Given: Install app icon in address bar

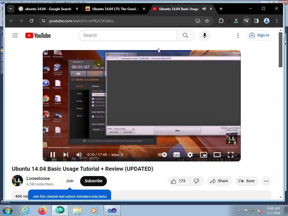Looking at the screenshot, I should [198, 21].
